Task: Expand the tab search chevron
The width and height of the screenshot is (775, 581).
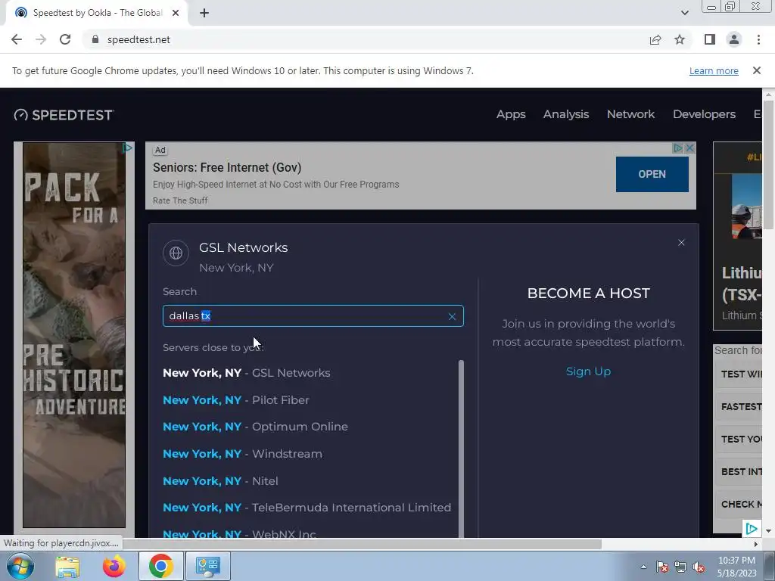Action: point(684,13)
